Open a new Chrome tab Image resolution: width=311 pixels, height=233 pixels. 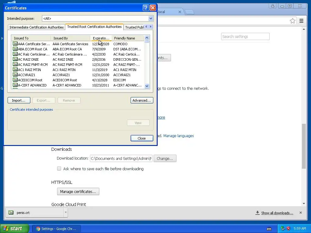[190, 12]
